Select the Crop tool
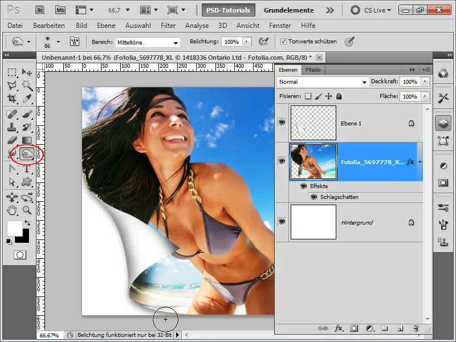The width and height of the screenshot is (456, 342). (x=11, y=99)
